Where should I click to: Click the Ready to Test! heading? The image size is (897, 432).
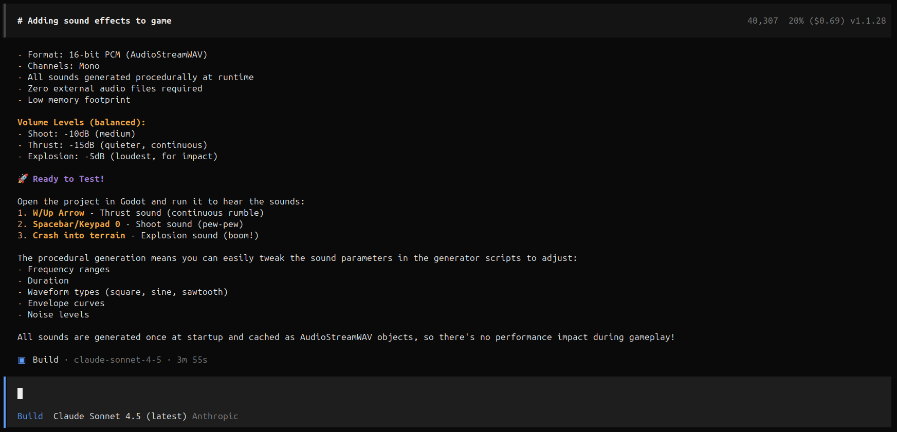pos(68,179)
